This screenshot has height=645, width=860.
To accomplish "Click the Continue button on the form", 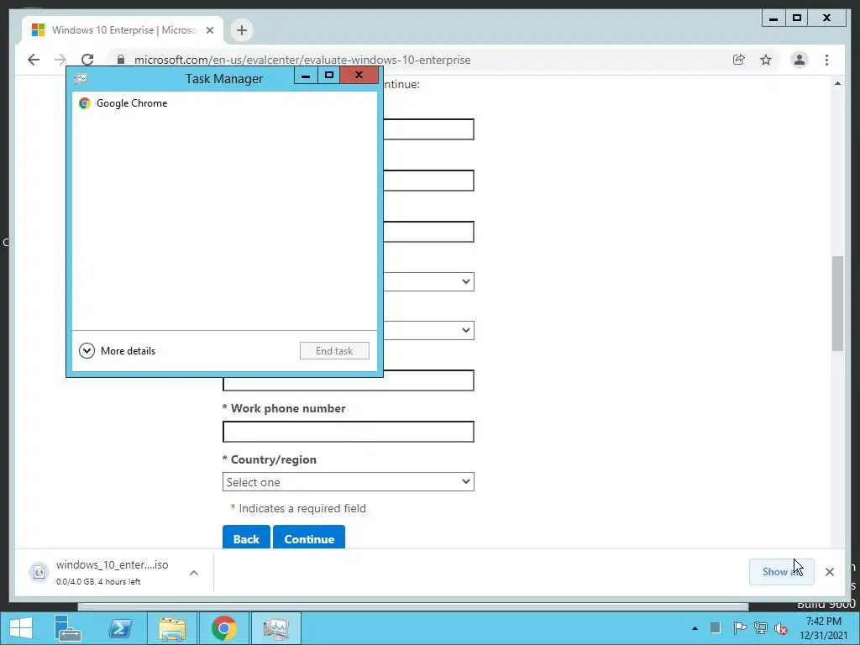I will [x=309, y=537].
